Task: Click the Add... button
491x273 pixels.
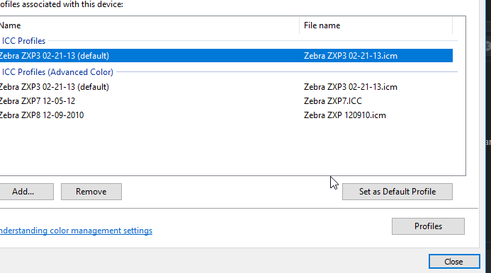Action: tap(26, 192)
